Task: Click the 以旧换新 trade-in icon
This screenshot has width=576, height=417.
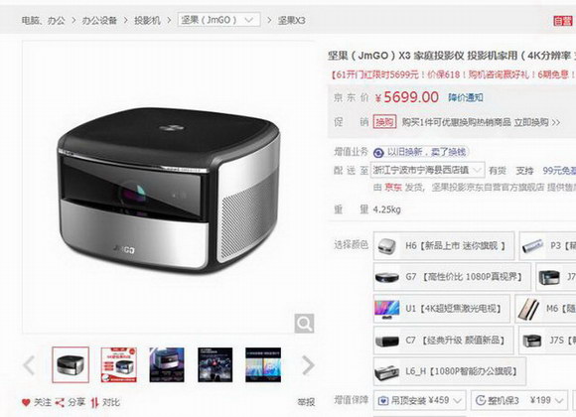Action: pos(378,152)
